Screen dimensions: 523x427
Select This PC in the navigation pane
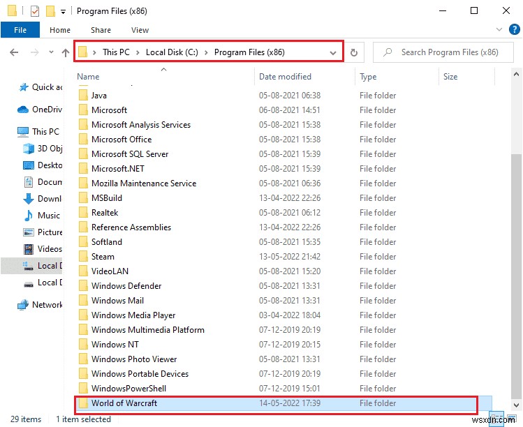tap(38, 132)
